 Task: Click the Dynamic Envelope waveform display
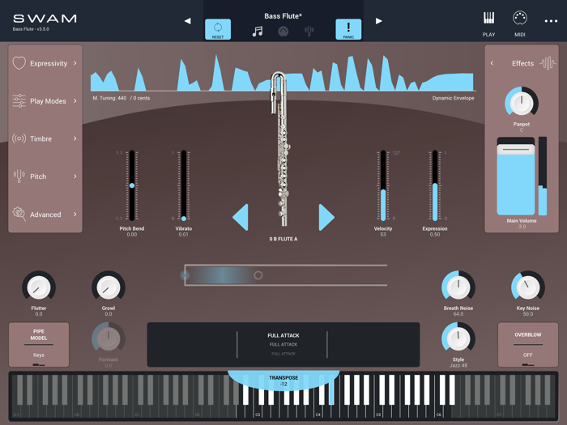[283, 72]
